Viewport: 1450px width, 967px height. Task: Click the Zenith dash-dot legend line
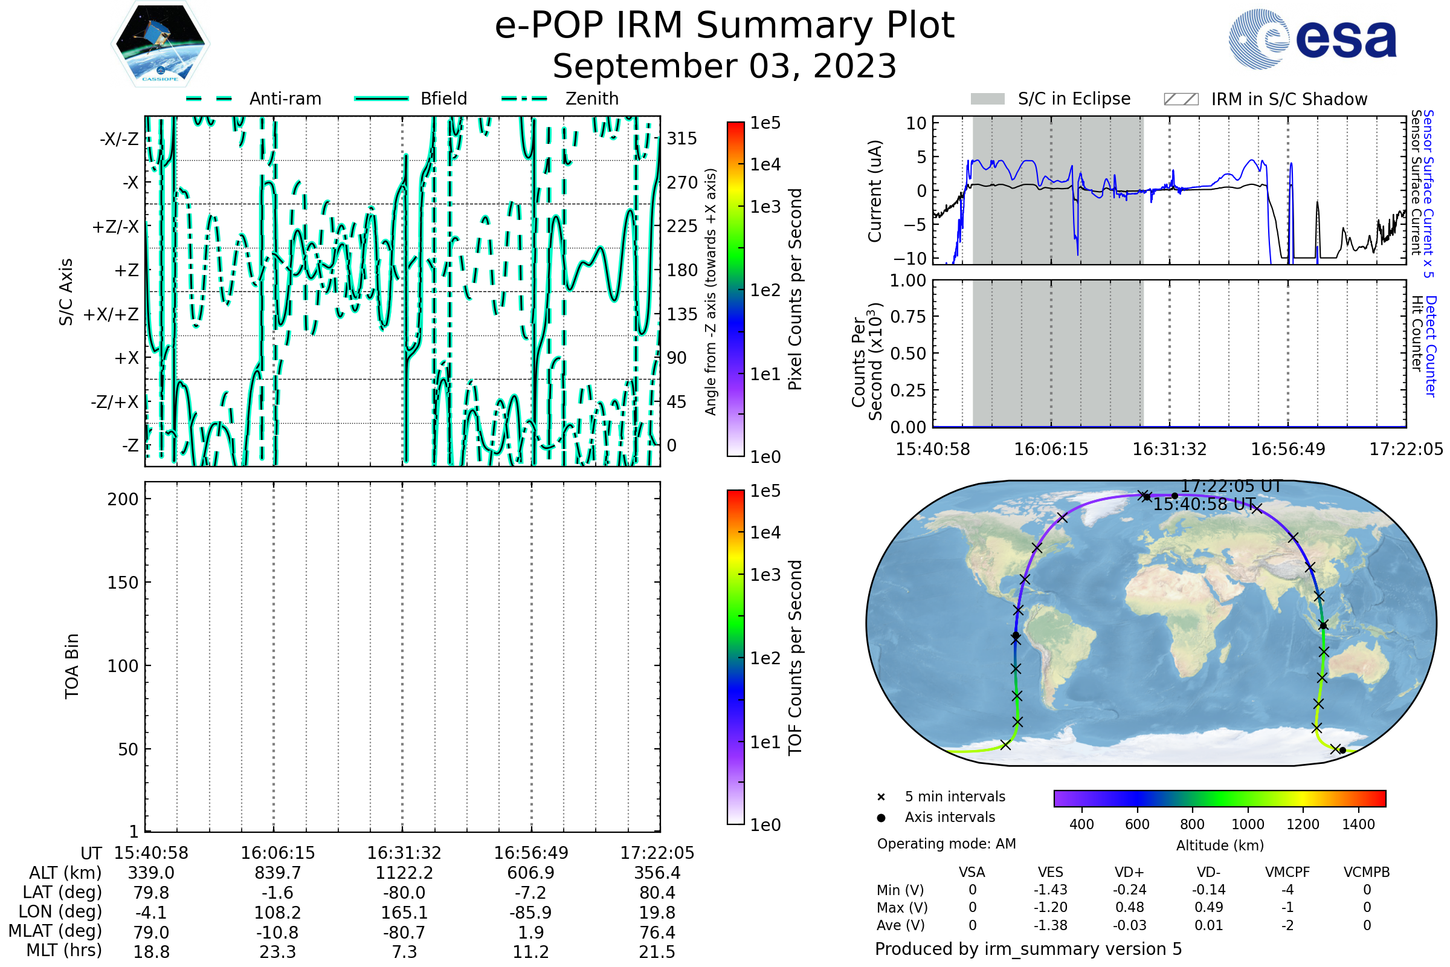point(524,99)
